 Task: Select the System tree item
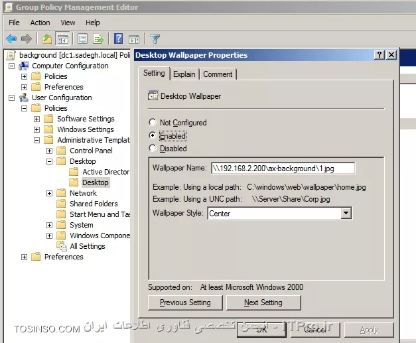pyautogui.click(x=82, y=225)
